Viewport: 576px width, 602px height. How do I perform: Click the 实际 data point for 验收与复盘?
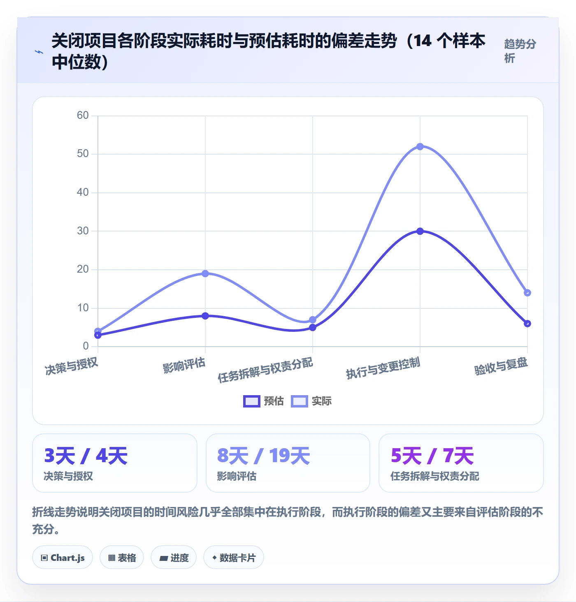pos(527,293)
